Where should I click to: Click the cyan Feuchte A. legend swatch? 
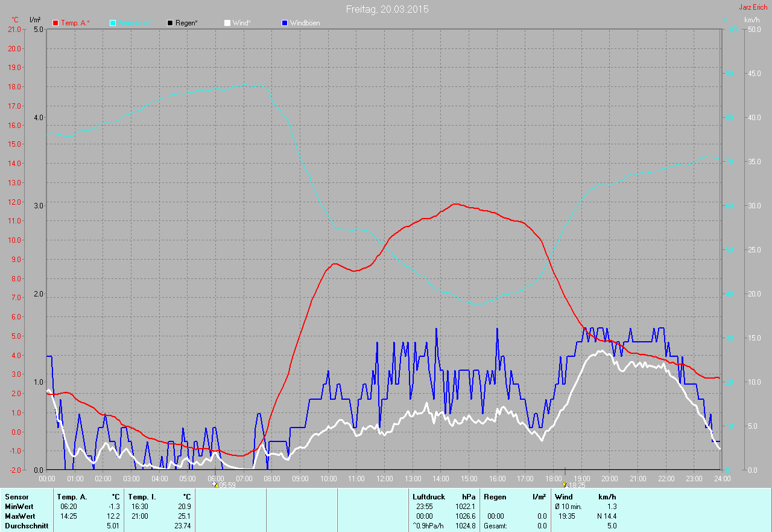coord(113,23)
